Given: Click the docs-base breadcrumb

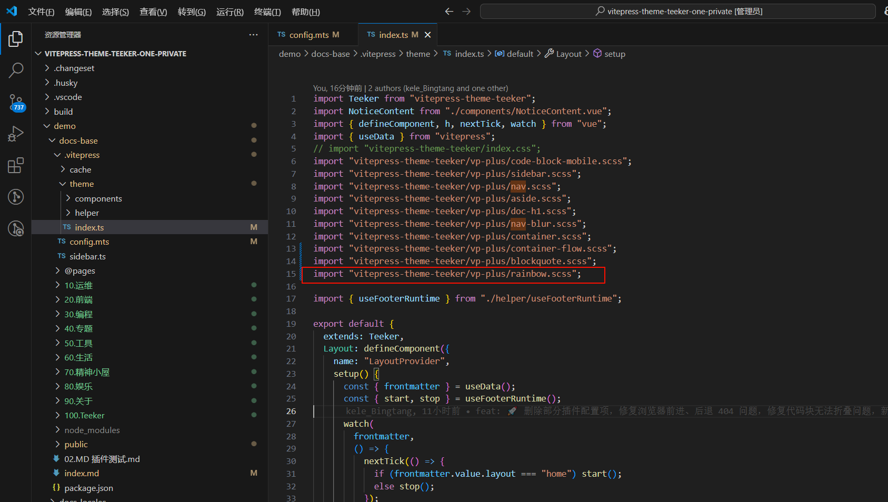Looking at the screenshot, I should tap(331, 54).
